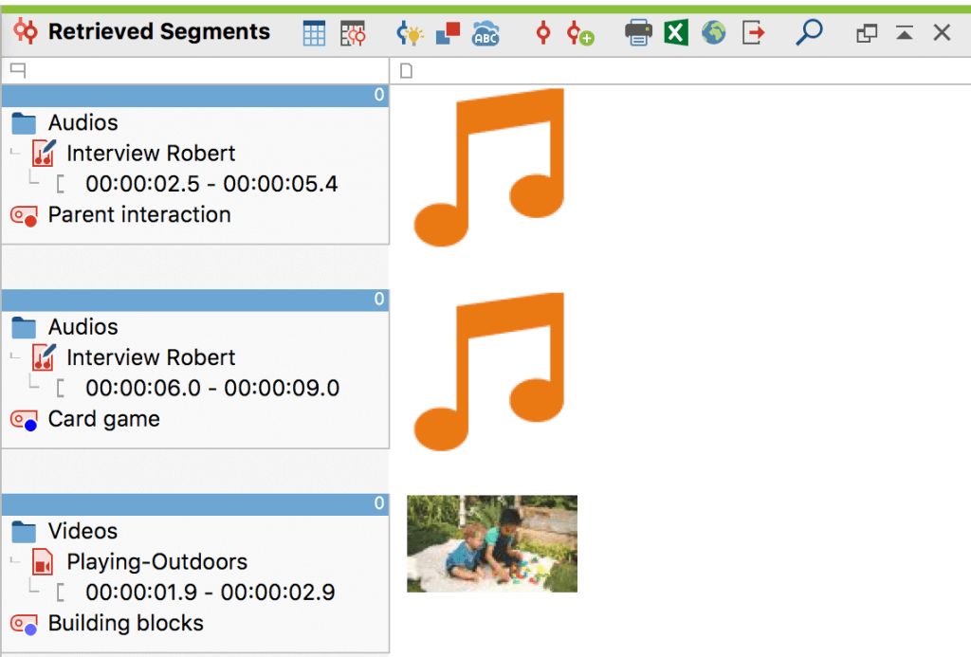Collapse panel using the up-arrow button
The width and height of the screenshot is (971, 657).
tap(905, 33)
